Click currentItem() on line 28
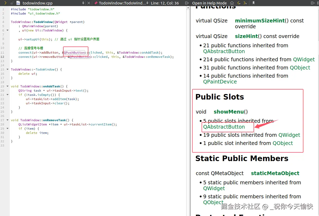This screenshot has width=319, height=216. [x=102, y=124]
